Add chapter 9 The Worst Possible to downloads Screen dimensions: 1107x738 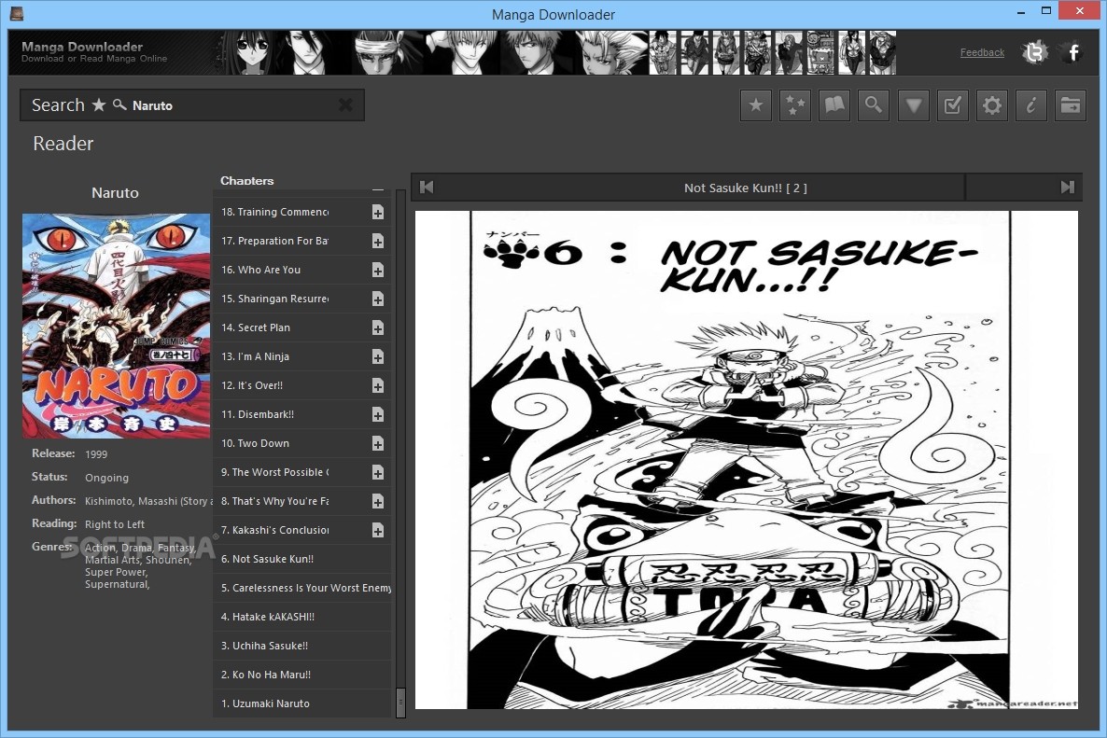coord(378,473)
